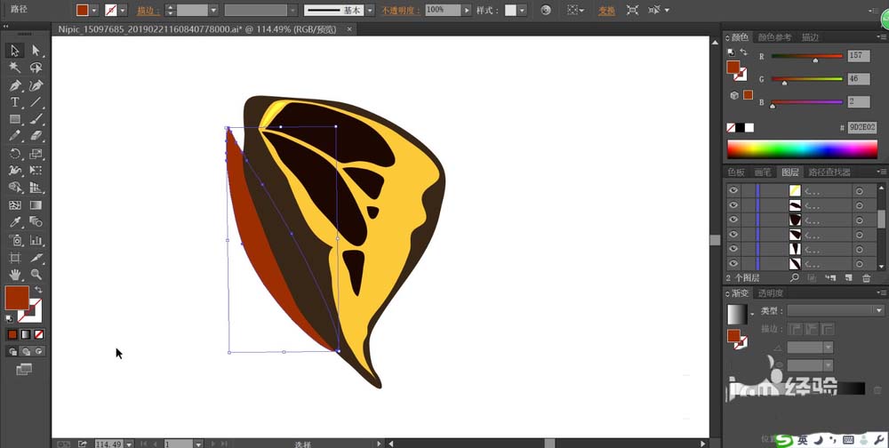Select the Pen tool

pos(15,85)
